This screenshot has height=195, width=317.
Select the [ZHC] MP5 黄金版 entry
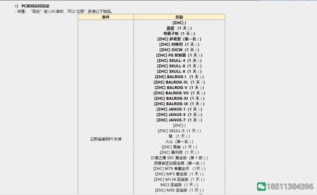click(x=179, y=174)
